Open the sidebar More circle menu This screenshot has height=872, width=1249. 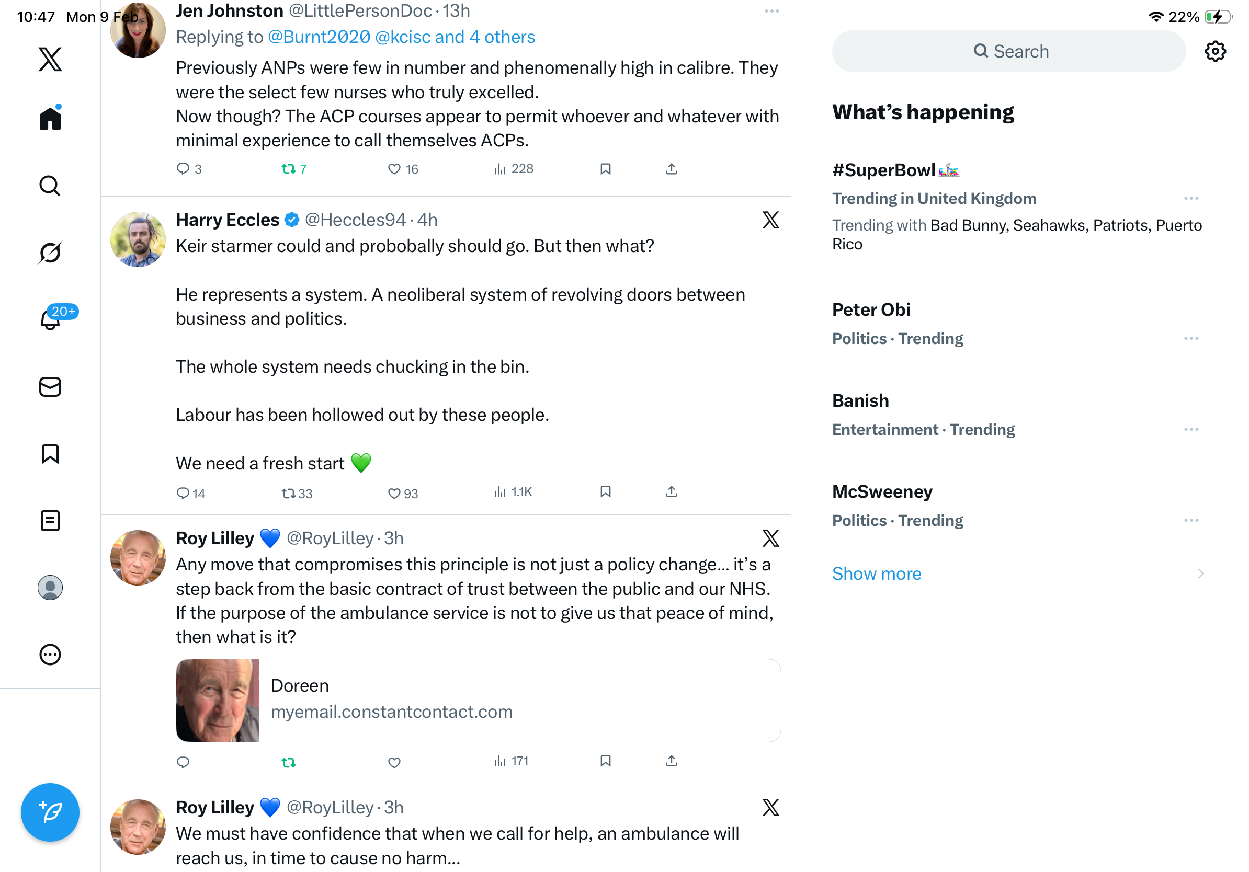[50, 655]
